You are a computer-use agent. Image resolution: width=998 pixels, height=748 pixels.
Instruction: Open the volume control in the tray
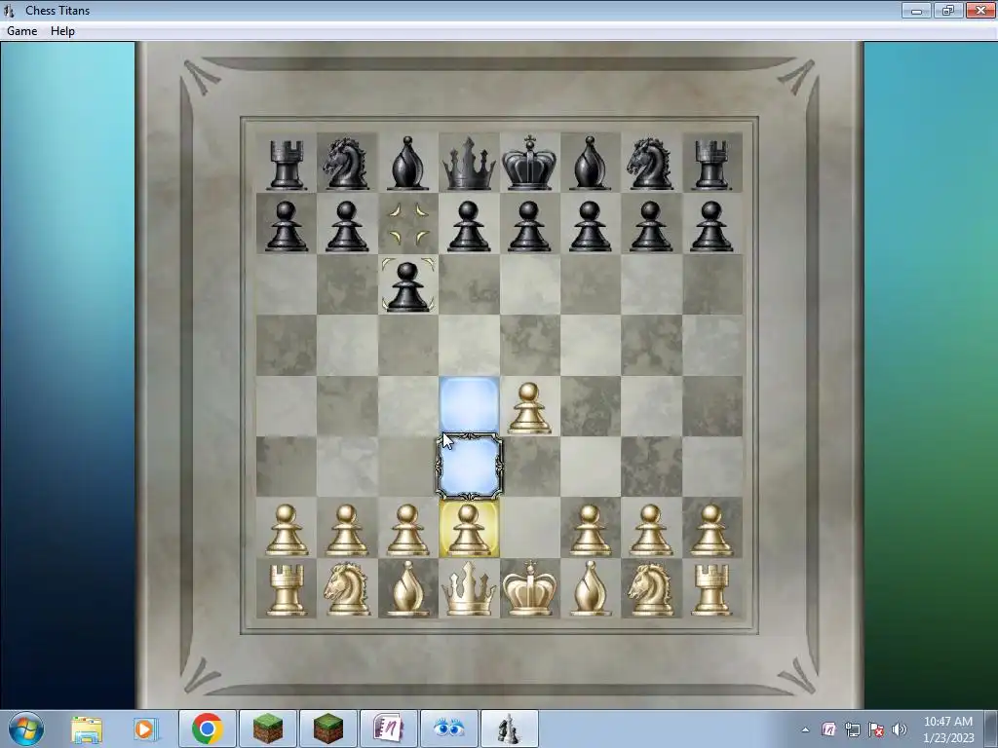(900, 729)
